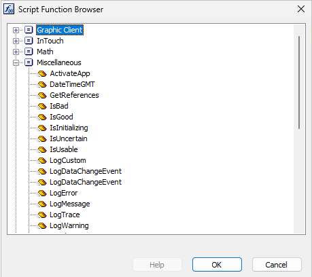The width and height of the screenshot is (312, 277).
Task: Confirm selection with the OK button
Action: coord(217,265)
